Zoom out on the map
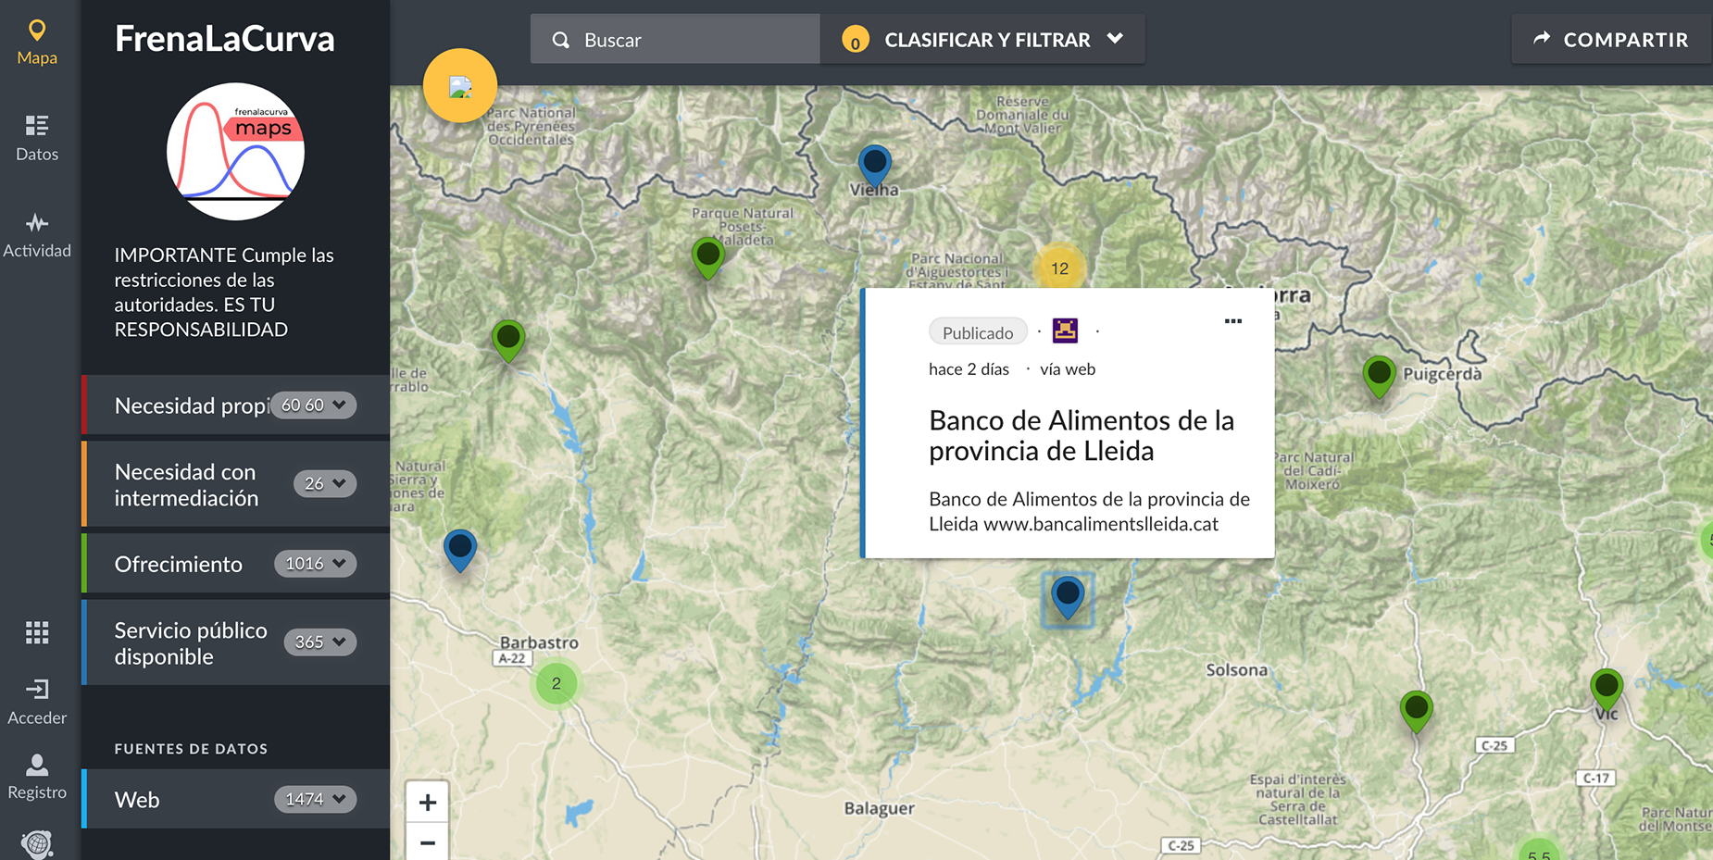Viewport: 1713px width, 860px height. tap(427, 842)
